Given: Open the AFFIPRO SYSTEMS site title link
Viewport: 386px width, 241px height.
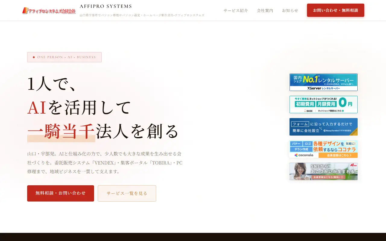Looking at the screenshot, I should pos(106,6).
